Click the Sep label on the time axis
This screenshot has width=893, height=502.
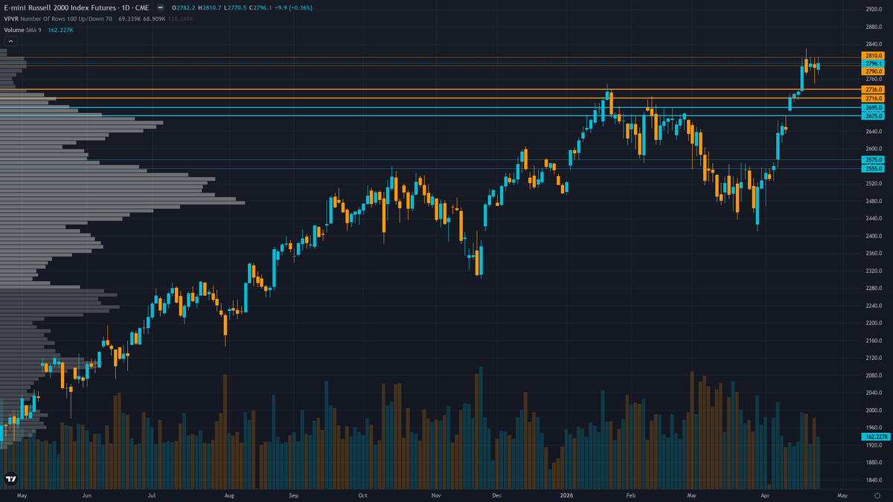294,495
